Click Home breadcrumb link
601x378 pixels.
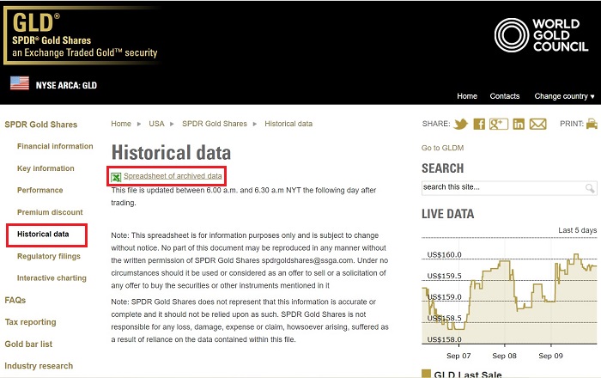pyautogui.click(x=121, y=124)
